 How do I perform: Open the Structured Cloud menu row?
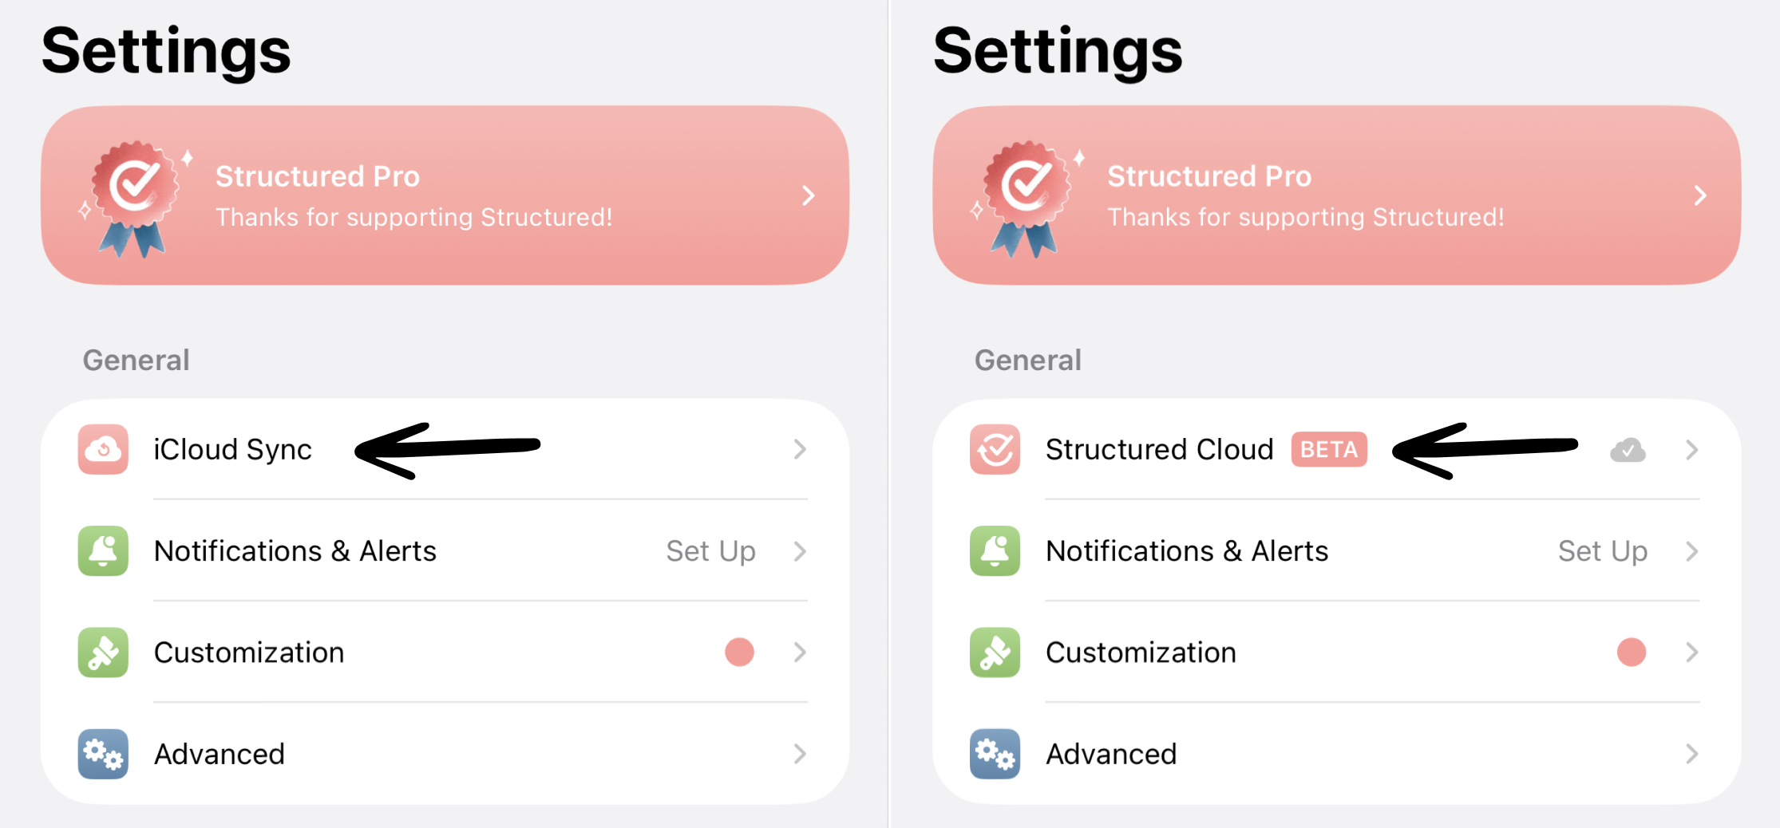pos(1336,449)
